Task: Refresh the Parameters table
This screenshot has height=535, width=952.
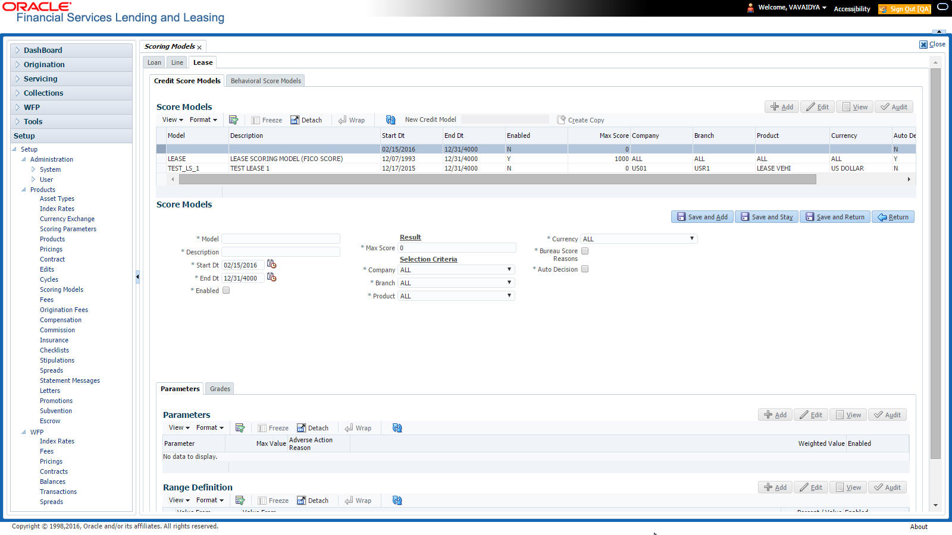Action: pyautogui.click(x=397, y=428)
